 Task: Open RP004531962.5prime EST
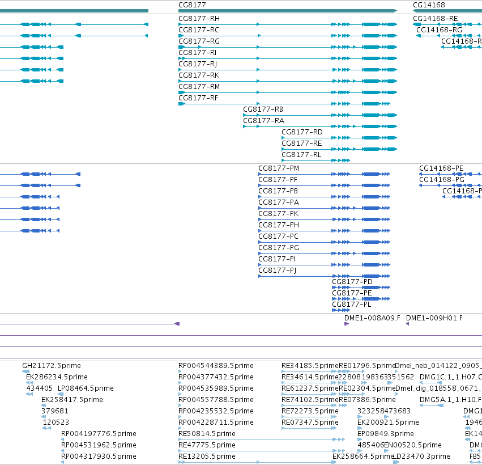tap(99, 445)
